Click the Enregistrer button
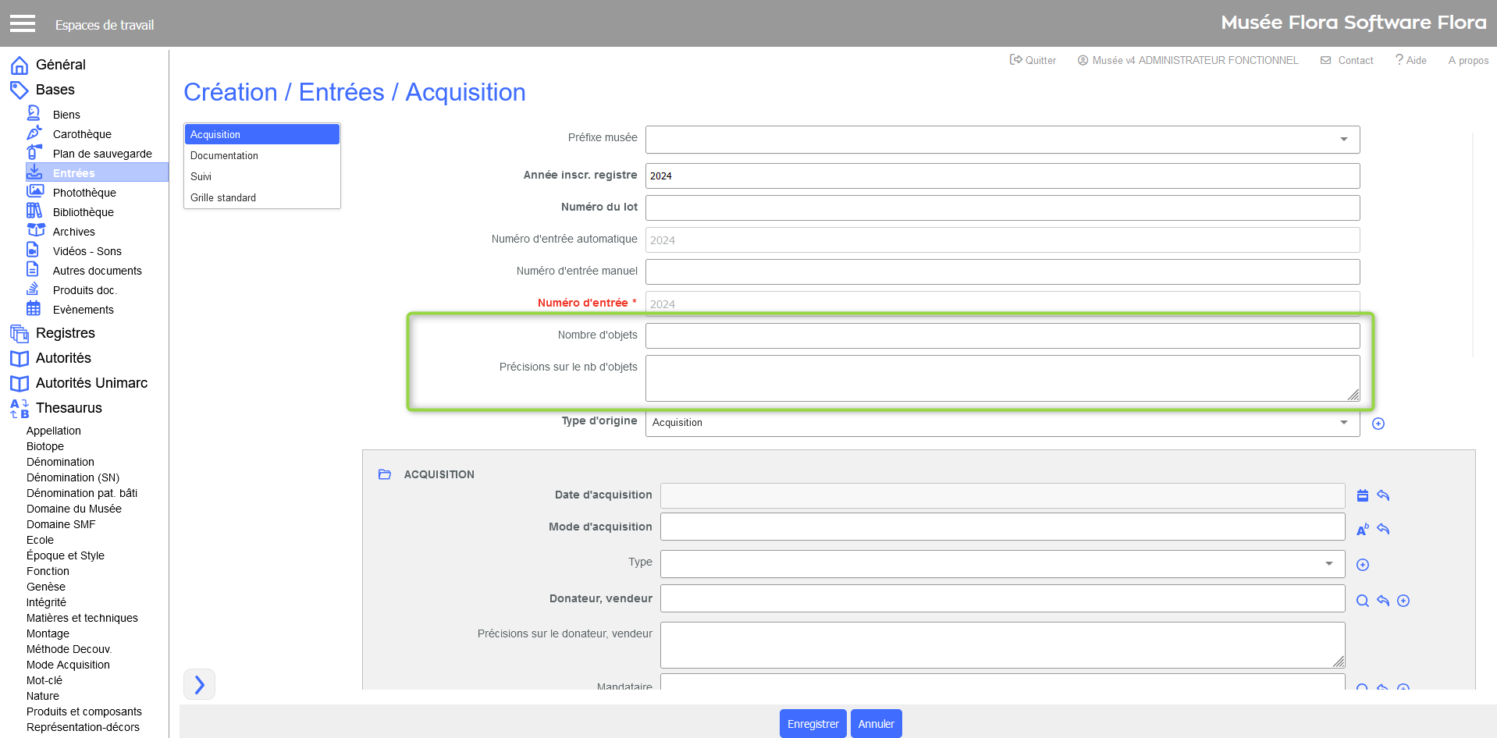The width and height of the screenshot is (1497, 738). [813, 724]
